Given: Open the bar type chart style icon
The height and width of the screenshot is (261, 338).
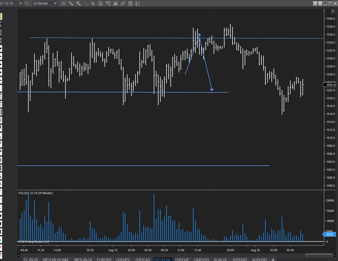Looking at the screenshot, I should click(x=63, y=3).
